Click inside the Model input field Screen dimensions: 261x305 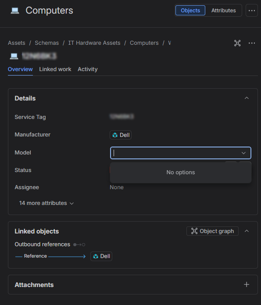(x=176, y=153)
